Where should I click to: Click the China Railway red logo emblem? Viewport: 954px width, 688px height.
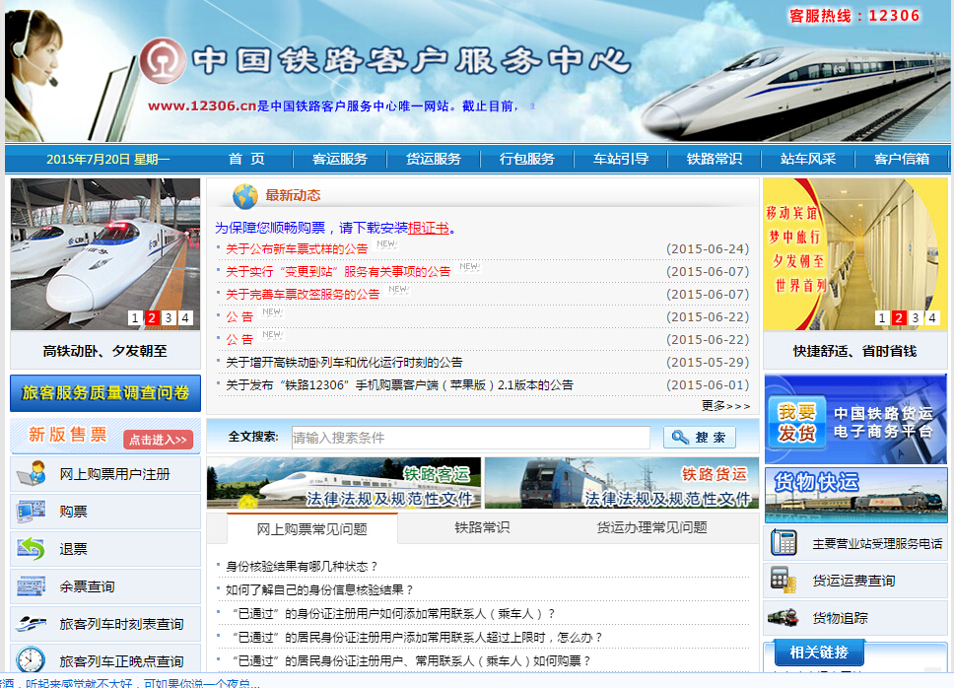click(163, 61)
